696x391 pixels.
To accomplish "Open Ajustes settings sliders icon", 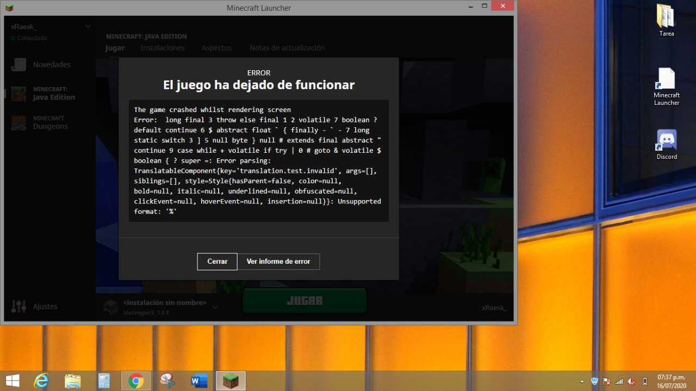I will tap(18, 307).
